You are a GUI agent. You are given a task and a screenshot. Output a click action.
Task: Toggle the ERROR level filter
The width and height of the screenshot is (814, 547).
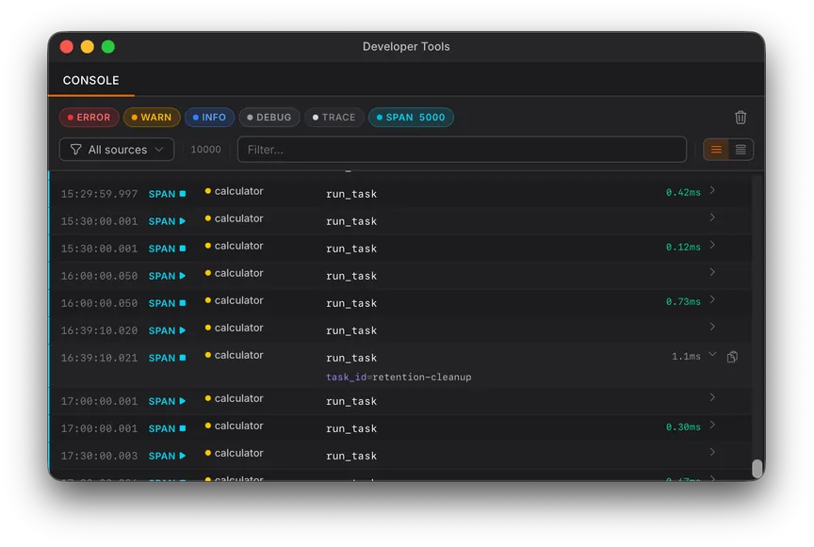(x=89, y=118)
